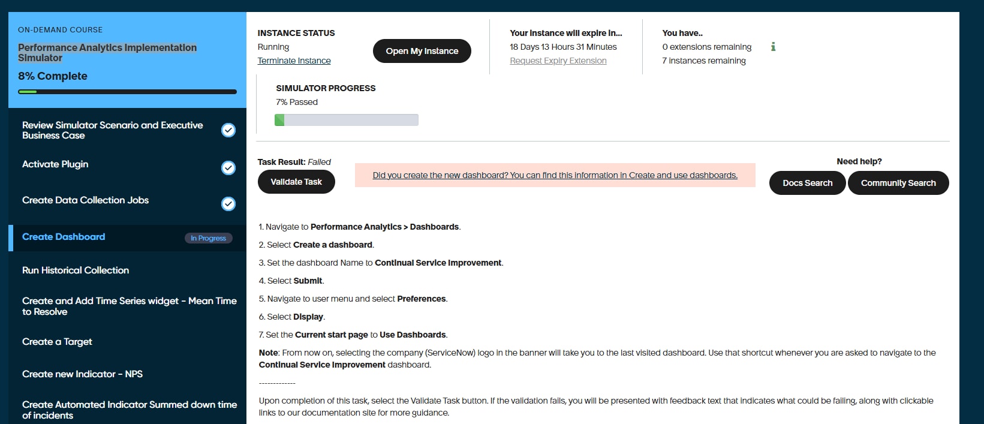The height and width of the screenshot is (424, 984).
Task: Open the Create a Target lesson
Action: pyautogui.click(x=57, y=342)
